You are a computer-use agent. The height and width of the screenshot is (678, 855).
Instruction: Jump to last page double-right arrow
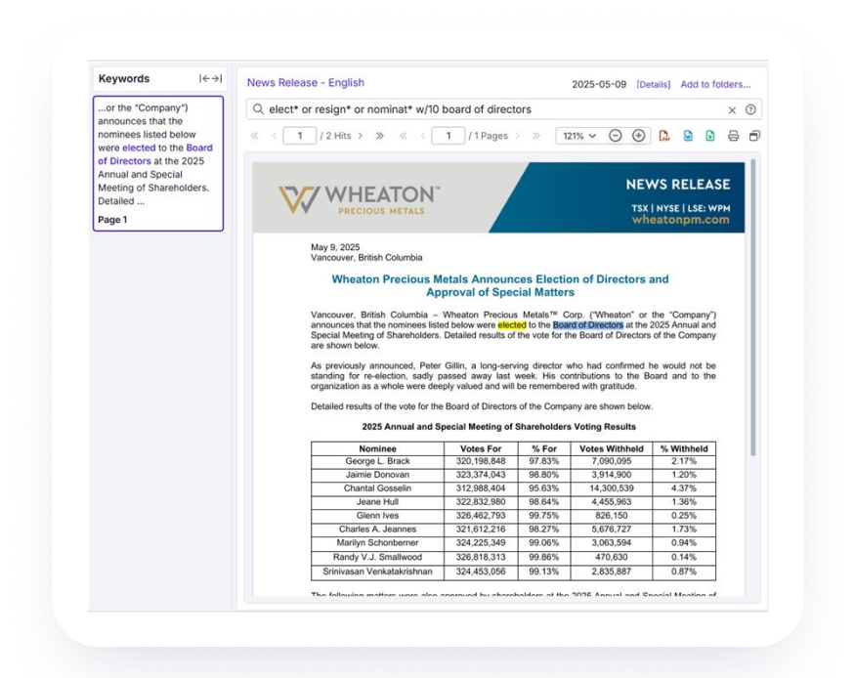point(536,136)
